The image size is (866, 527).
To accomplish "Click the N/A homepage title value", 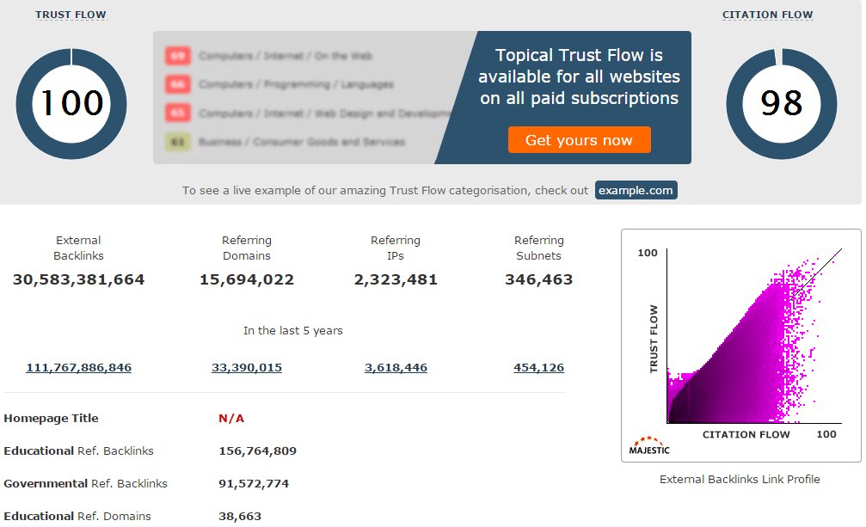I will coord(230,418).
